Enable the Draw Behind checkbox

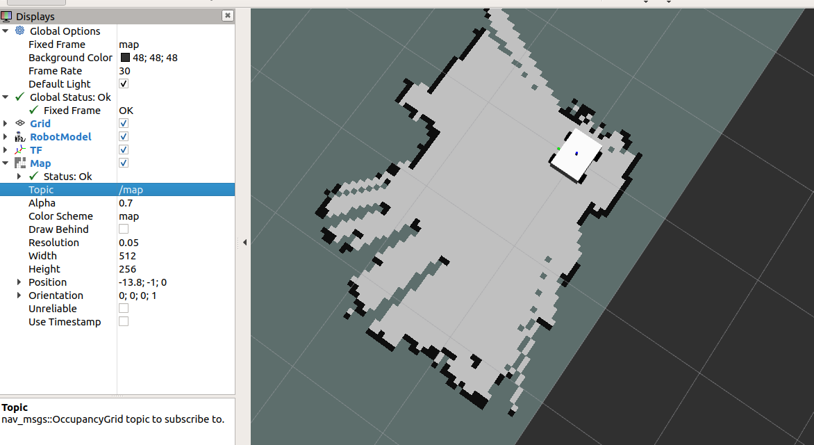tap(124, 229)
